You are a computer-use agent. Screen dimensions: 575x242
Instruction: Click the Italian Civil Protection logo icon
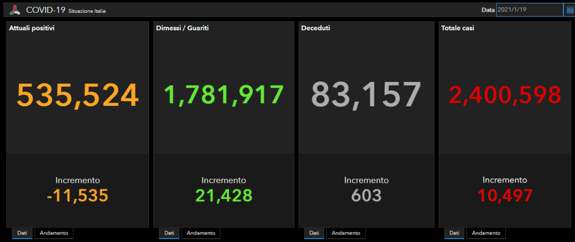click(x=15, y=10)
